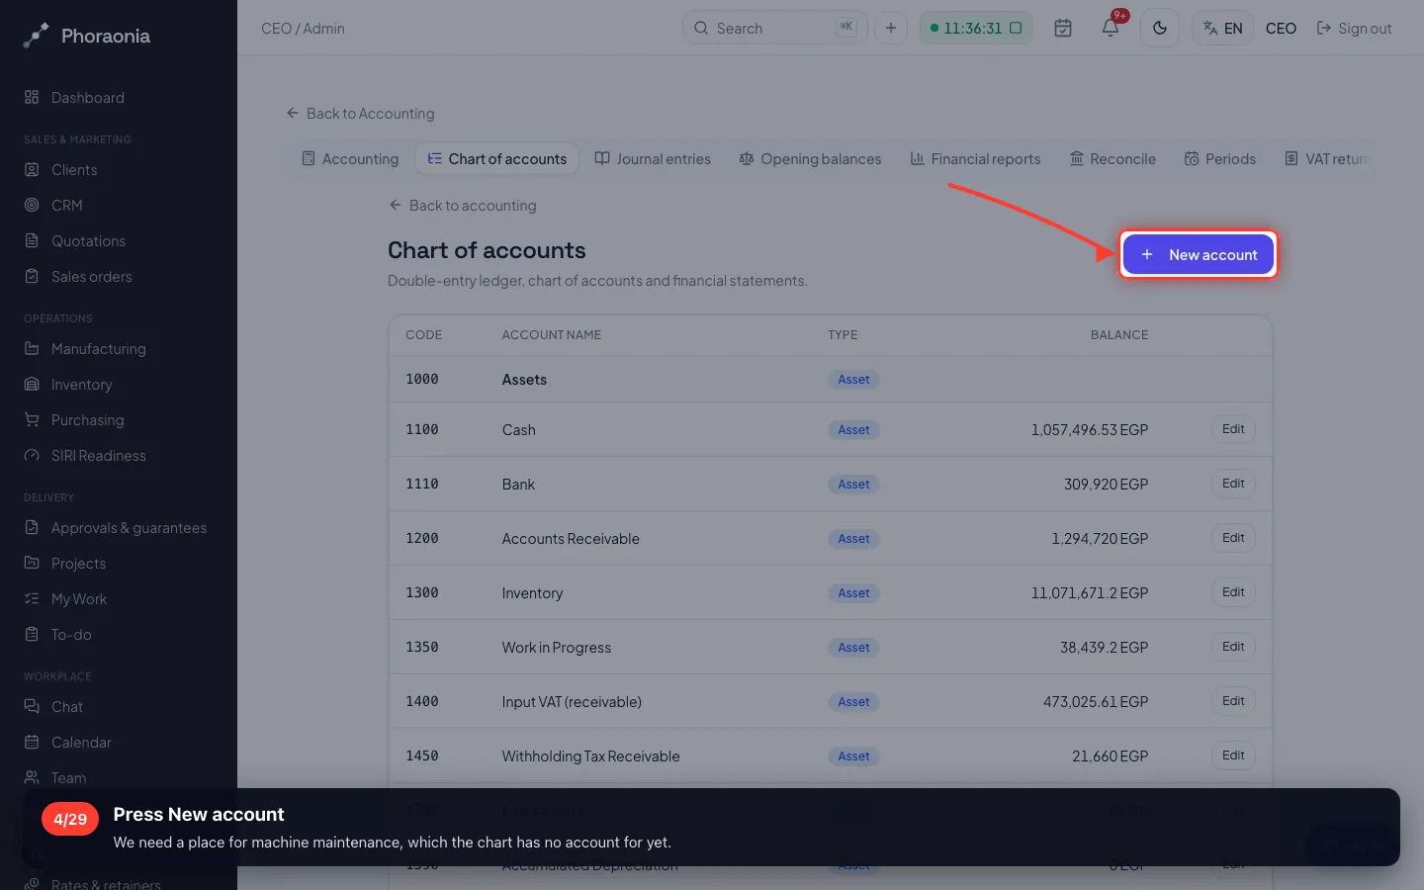
Task: Stop the running timer 11:36:31
Action: pos(1016,28)
